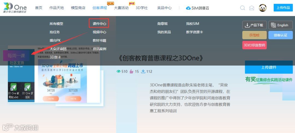The width and height of the screenshot is (295, 133).
Task: Click the 上传作品 button
Action: pos(283,8)
